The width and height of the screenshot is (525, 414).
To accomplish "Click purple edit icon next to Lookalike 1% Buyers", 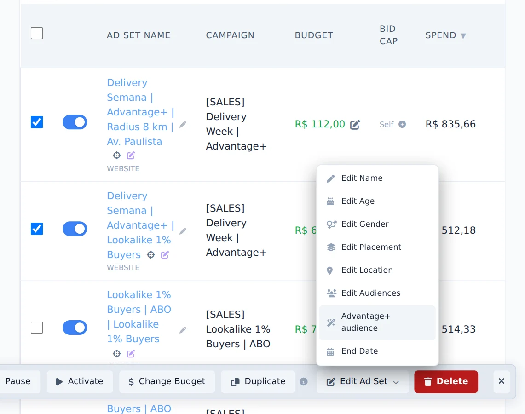I will [165, 255].
